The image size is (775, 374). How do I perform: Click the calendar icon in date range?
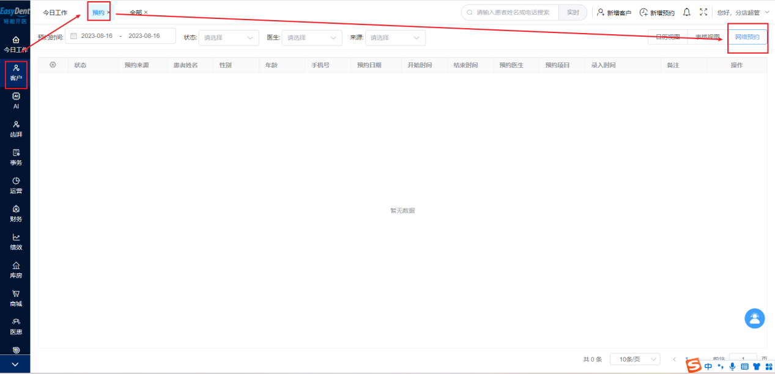click(x=74, y=36)
